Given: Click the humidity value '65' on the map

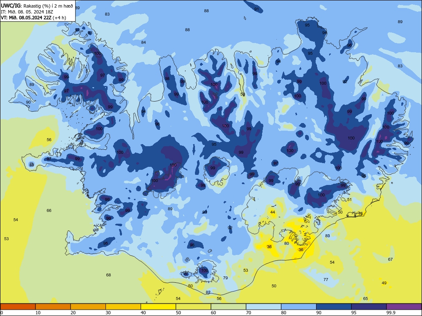Looking at the screenshot, I should click(x=365, y=299).
